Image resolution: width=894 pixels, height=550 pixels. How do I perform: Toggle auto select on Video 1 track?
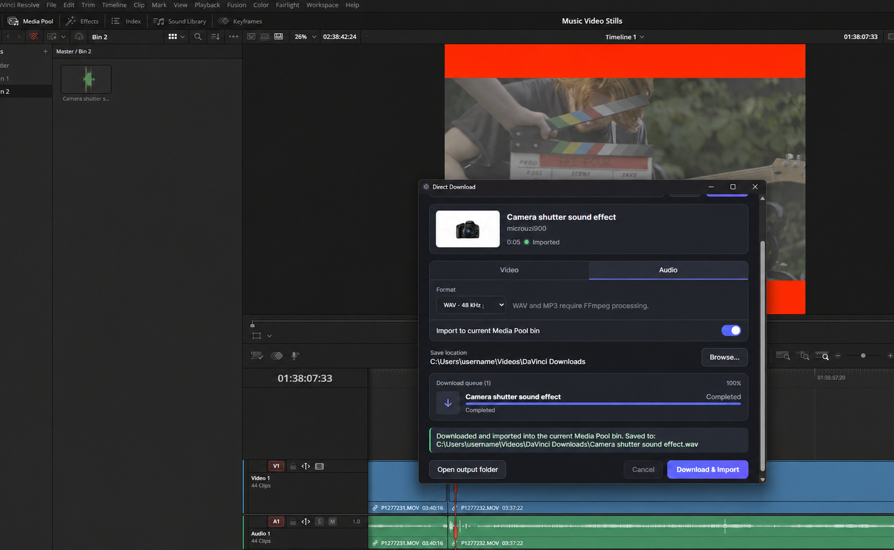point(306,466)
